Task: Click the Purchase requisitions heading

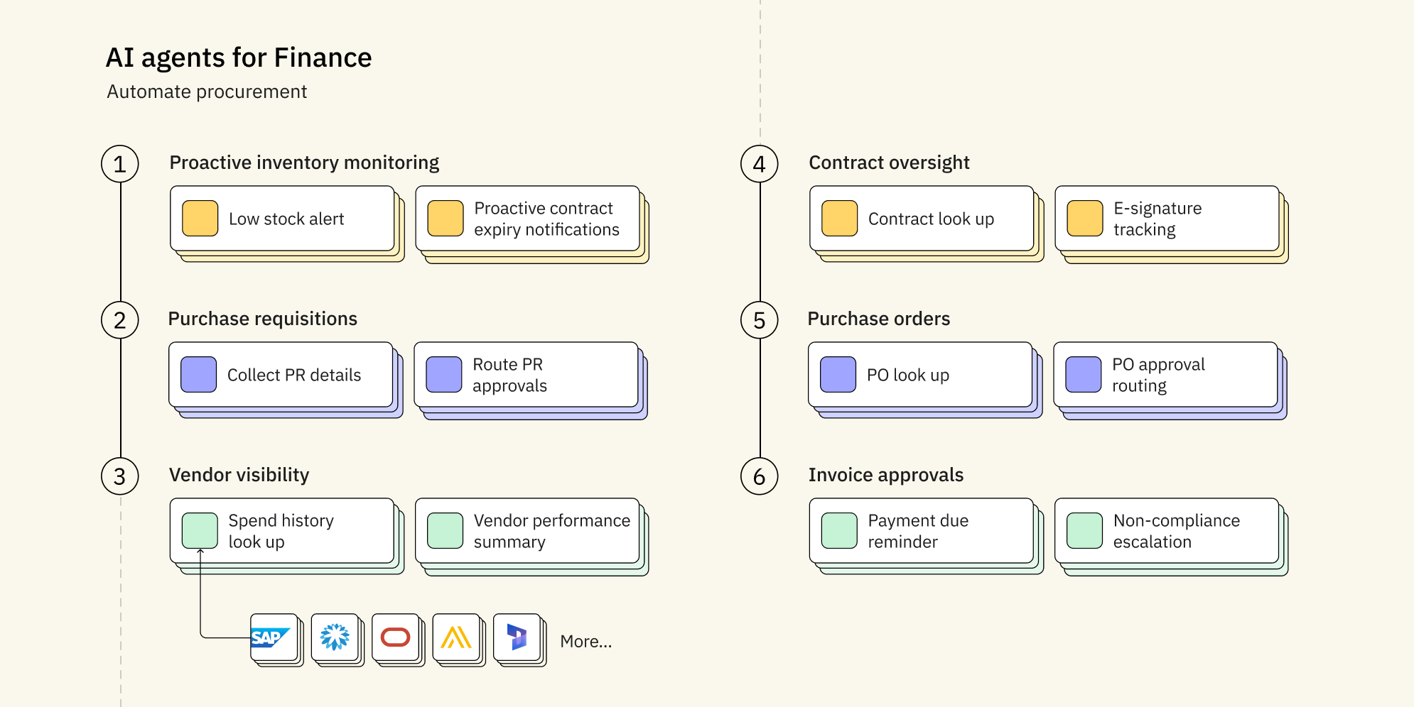Action: (262, 319)
